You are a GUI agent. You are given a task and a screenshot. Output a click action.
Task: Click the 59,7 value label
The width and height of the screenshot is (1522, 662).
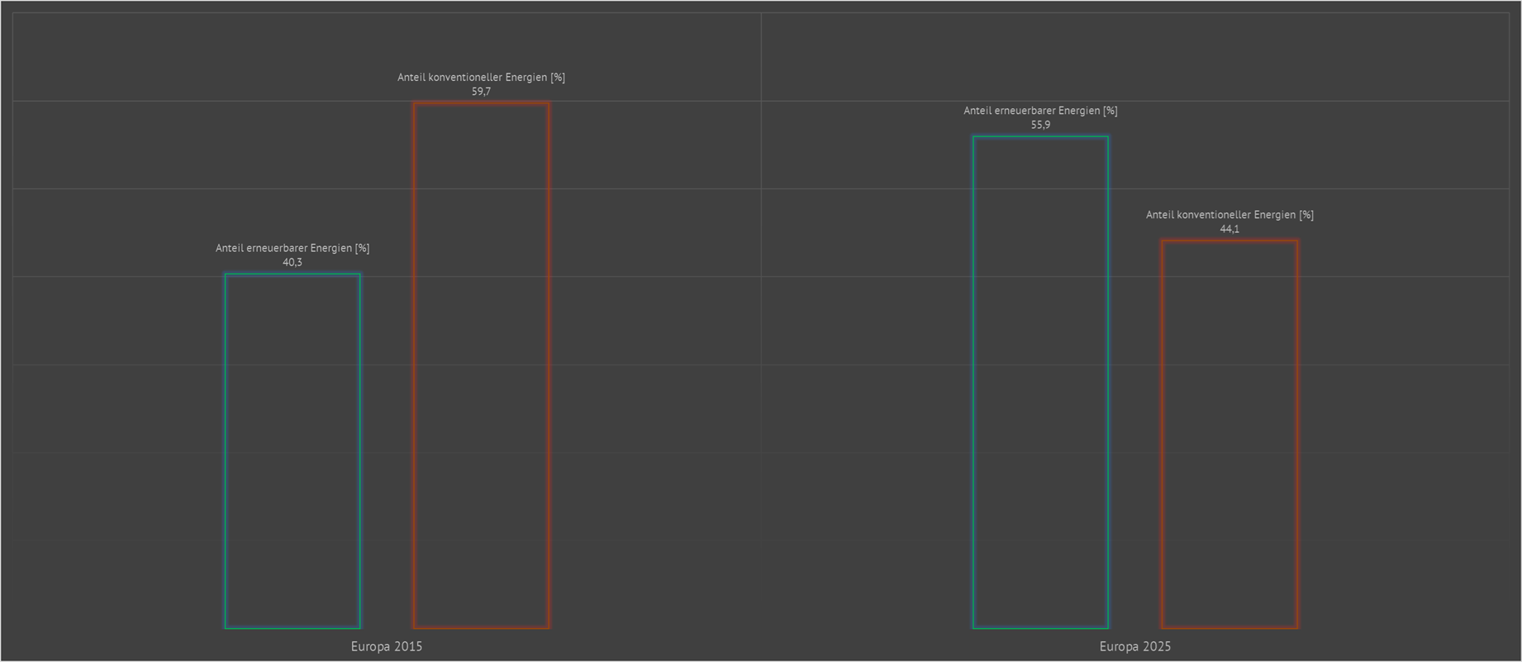[x=481, y=92]
